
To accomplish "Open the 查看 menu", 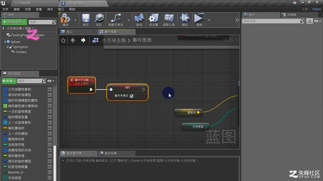I will pos(39,9).
